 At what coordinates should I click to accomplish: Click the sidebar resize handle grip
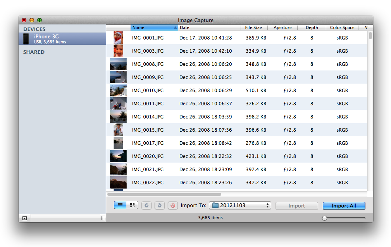click(x=103, y=218)
